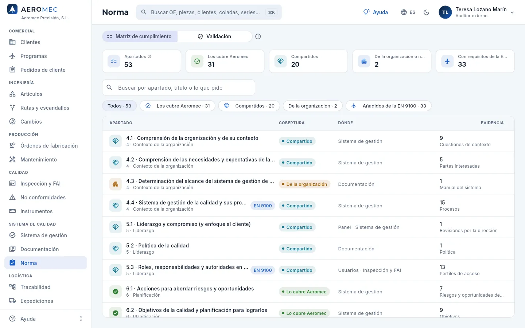Go to Pedidos de cliente
The image size is (525, 328).
[x=46, y=70]
